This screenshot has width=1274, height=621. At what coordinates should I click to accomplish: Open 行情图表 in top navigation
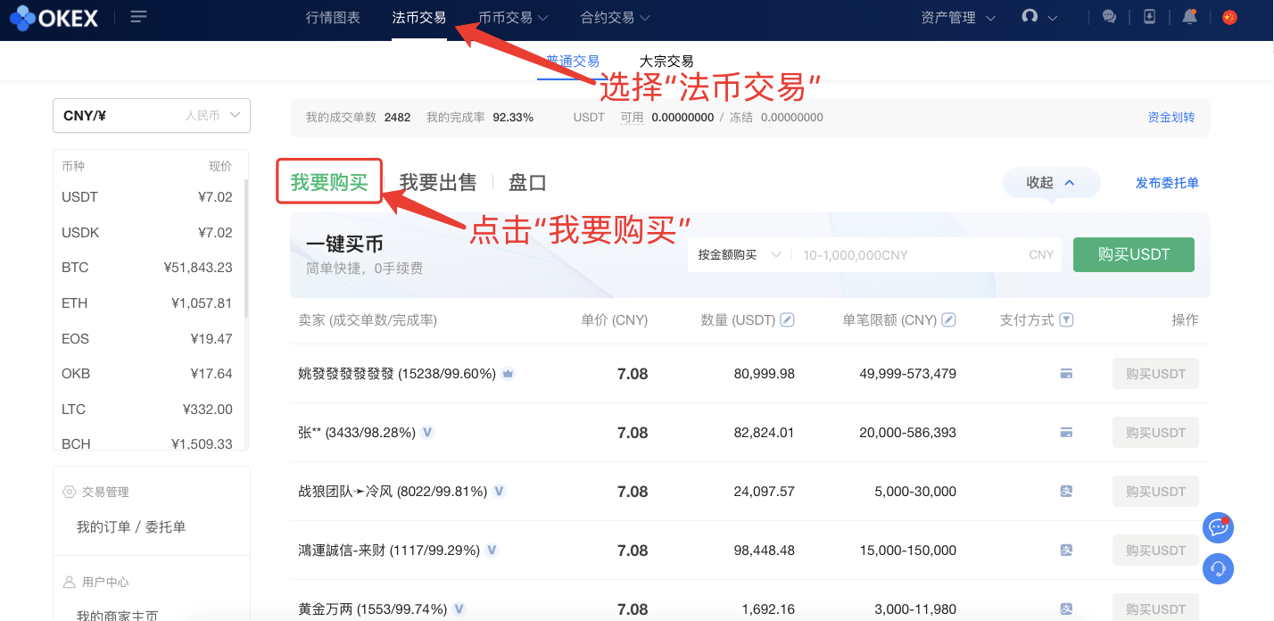point(333,17)
